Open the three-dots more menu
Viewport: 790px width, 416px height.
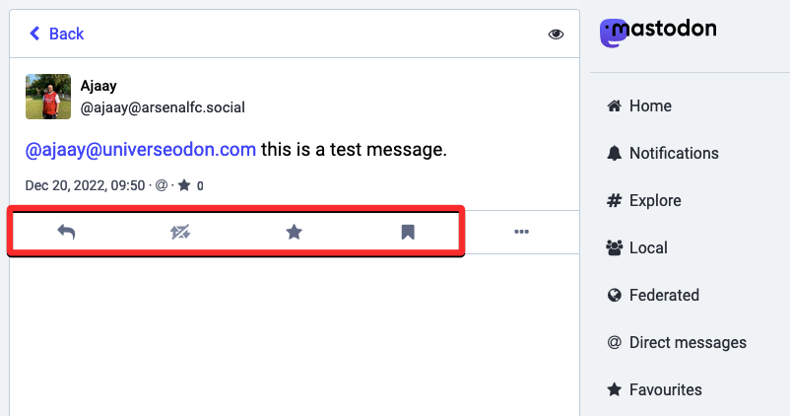click(521, 233)
